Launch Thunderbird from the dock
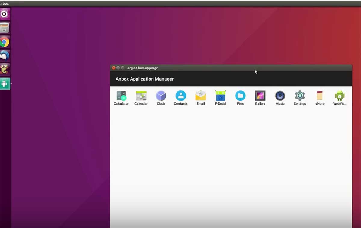Image resolution: width=361 pixels, height=228 pixels. [x=4, y=56]
